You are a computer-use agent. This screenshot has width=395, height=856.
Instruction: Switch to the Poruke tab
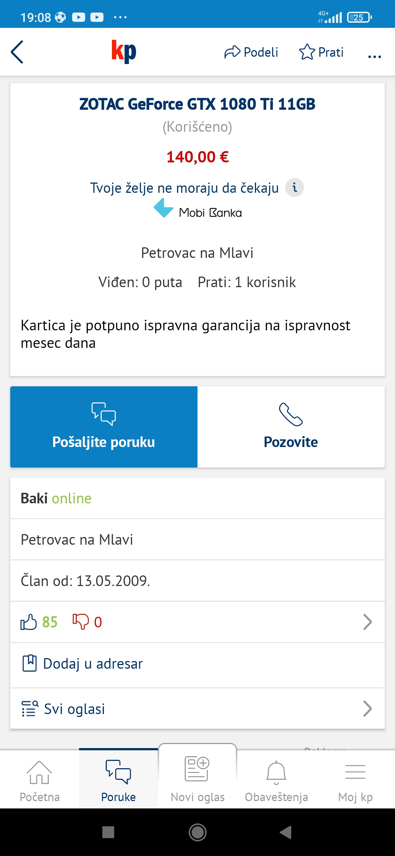(x=118, y=779)
